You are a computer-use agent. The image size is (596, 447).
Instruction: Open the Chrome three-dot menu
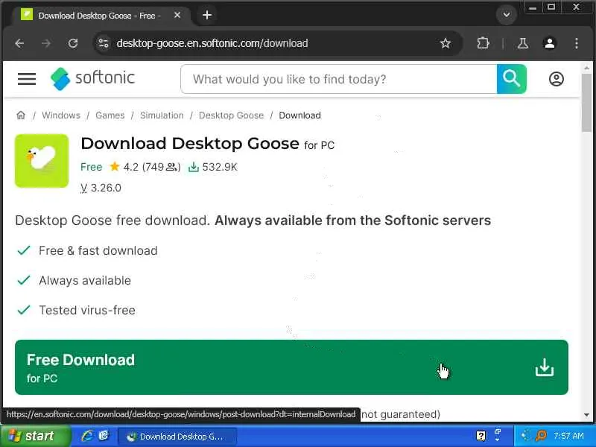(577, 43)
